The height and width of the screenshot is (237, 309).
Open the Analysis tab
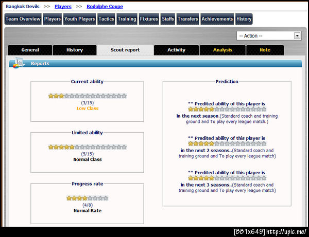pyautogui.click(x=222, y=50)
